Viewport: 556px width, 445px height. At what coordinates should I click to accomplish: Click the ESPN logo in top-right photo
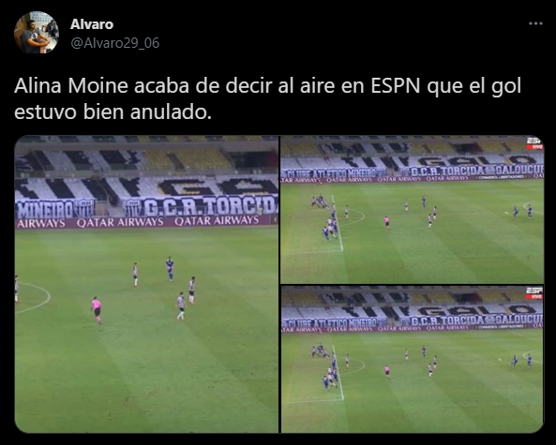click(534, 142)
